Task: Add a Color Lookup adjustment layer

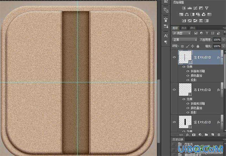Action: [x=209, y=14]
